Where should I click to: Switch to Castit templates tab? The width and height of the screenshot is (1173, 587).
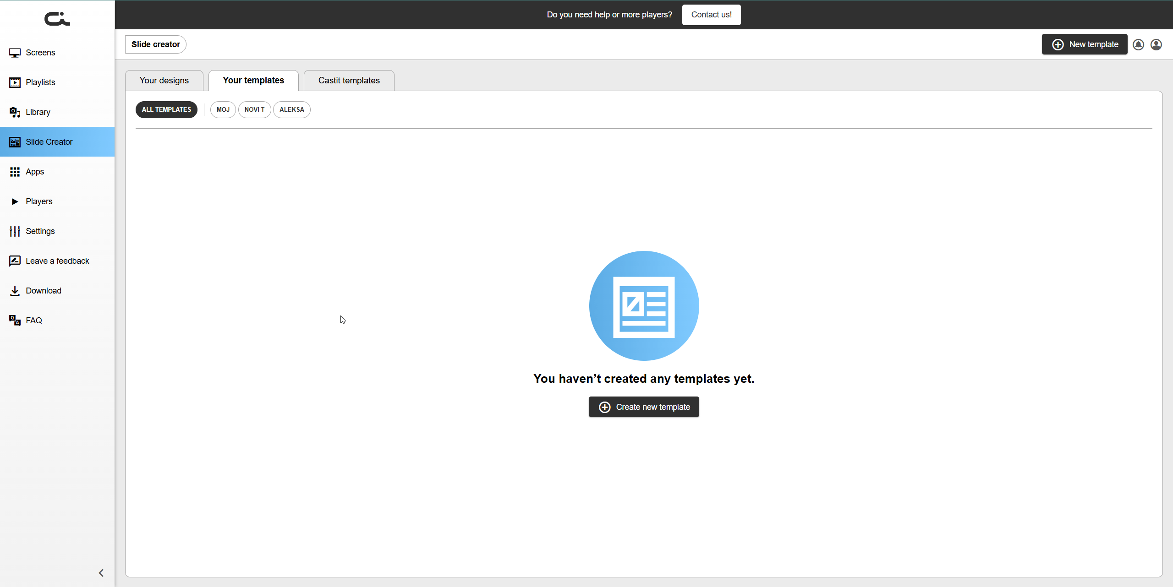pyautogui.click(x=349, y=81)
